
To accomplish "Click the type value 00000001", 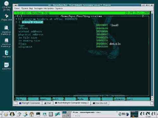I will point(102,25).
